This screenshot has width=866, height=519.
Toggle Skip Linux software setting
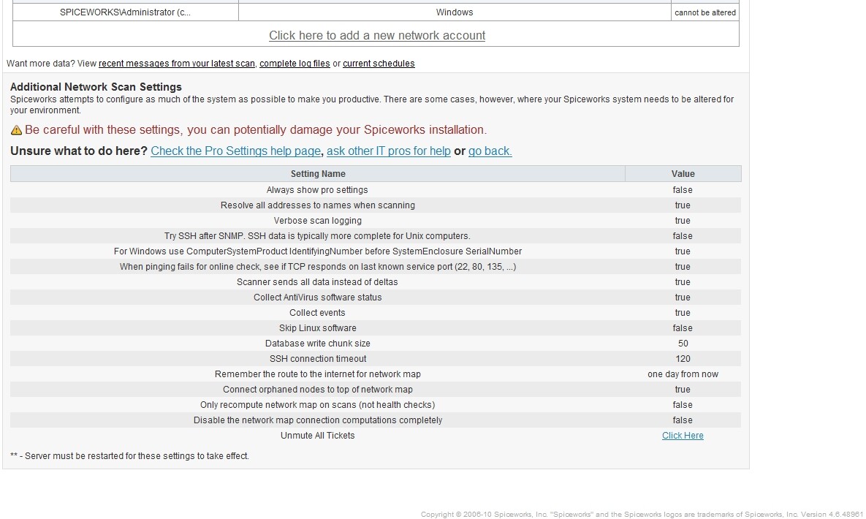coord(682,327)
